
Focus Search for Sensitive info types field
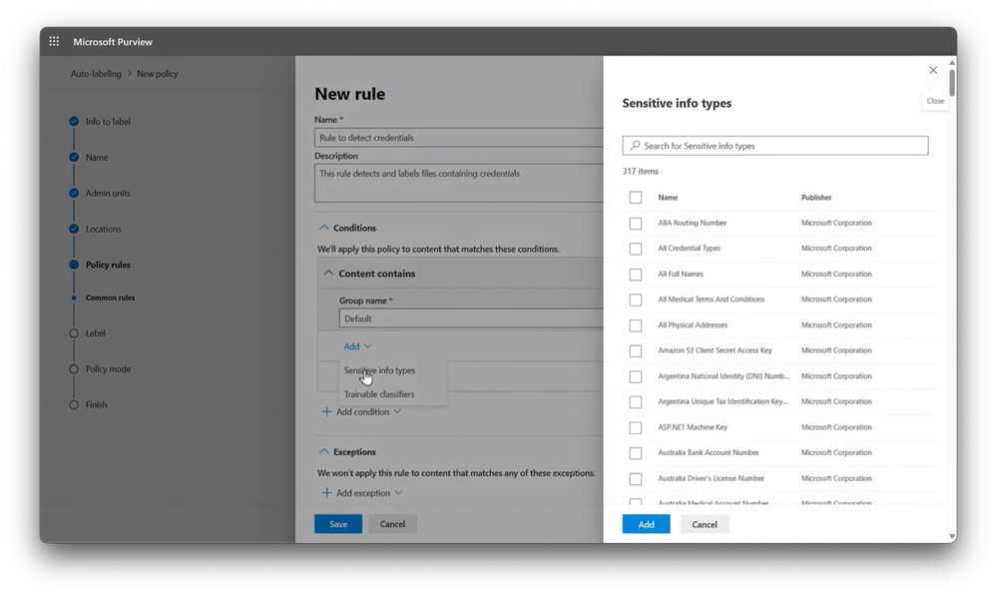[775, 146]
